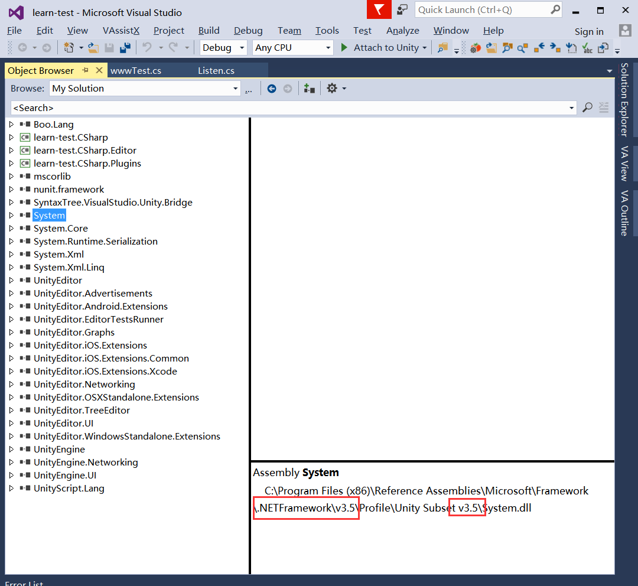Open the document tabs overflow dropdown
The width and height of the screenshot is (638, 586).
coord(610,71)
